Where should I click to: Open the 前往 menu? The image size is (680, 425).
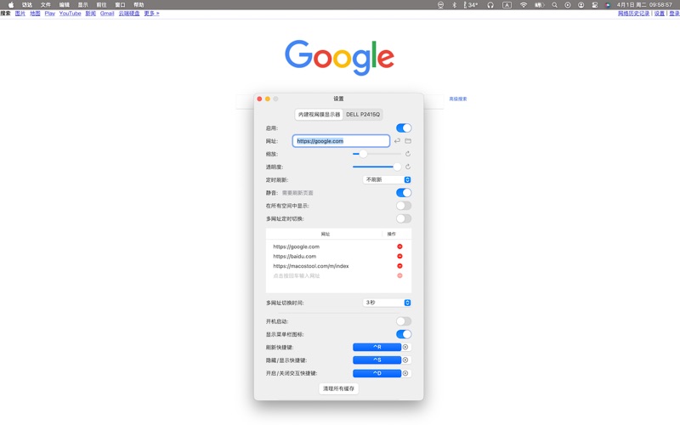coord(101,5)
